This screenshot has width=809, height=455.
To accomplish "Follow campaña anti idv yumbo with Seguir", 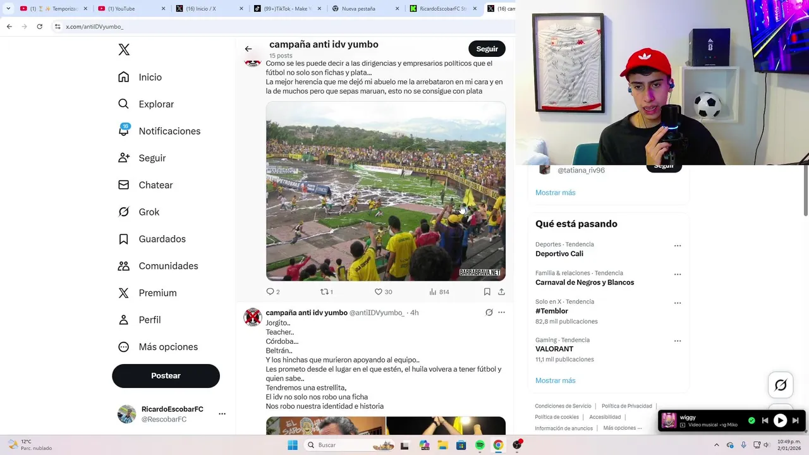I will [x=487, y=49].
